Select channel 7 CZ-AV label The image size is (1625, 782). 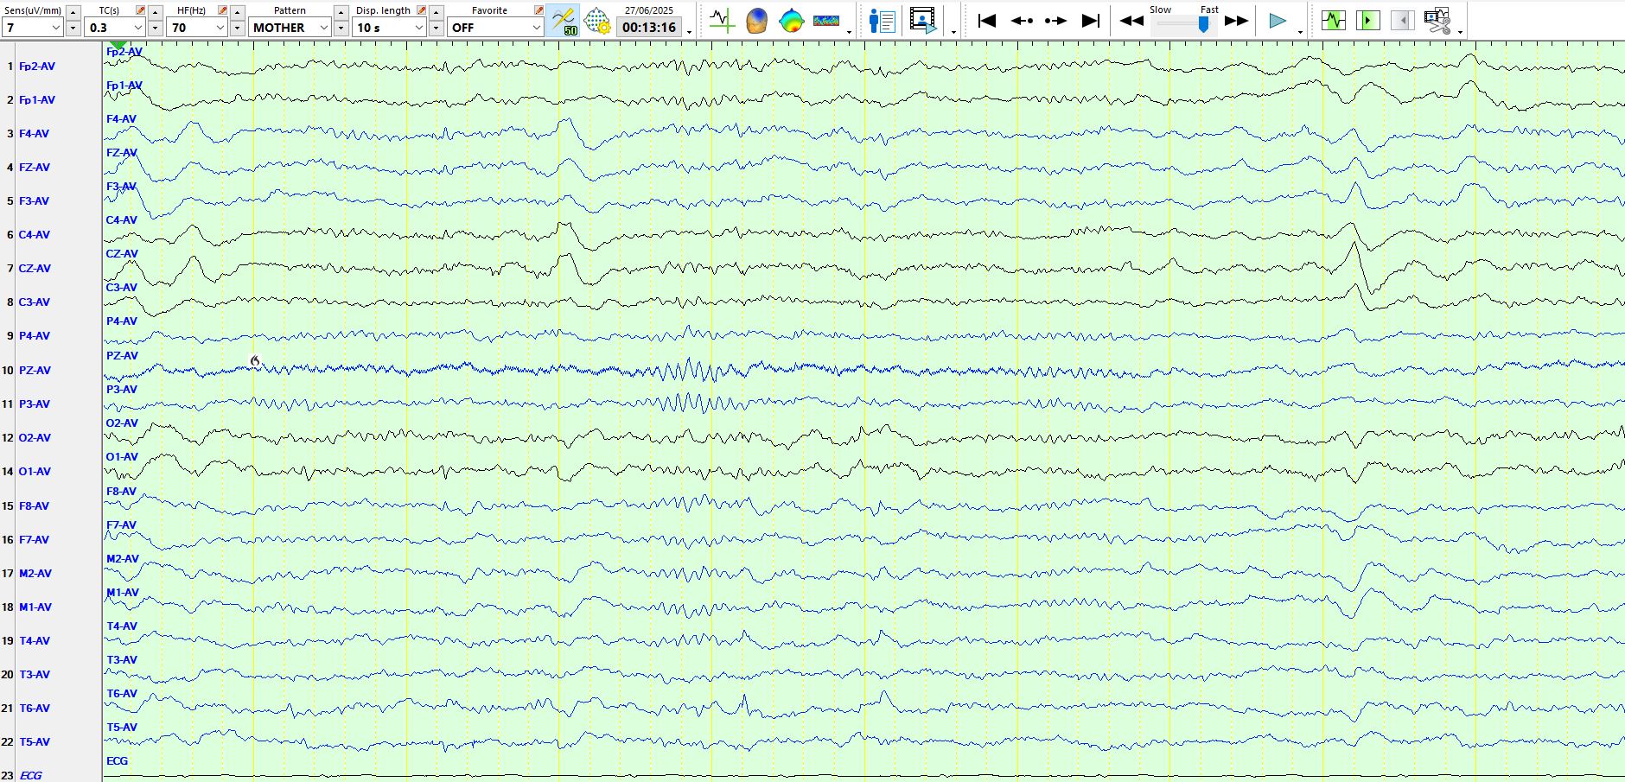tap(35, 269)
